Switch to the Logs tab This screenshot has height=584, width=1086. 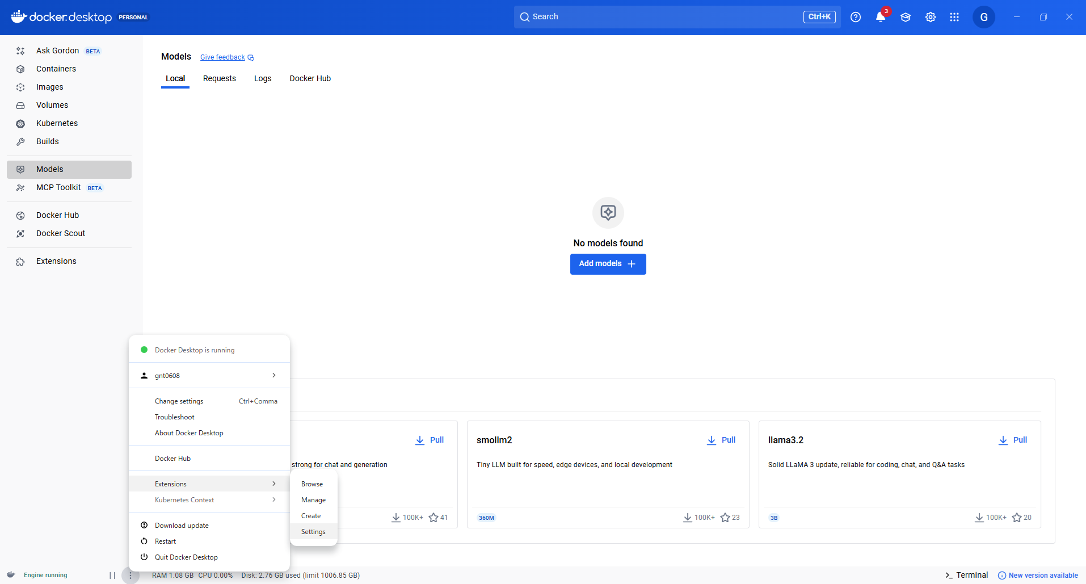(263, 78)
